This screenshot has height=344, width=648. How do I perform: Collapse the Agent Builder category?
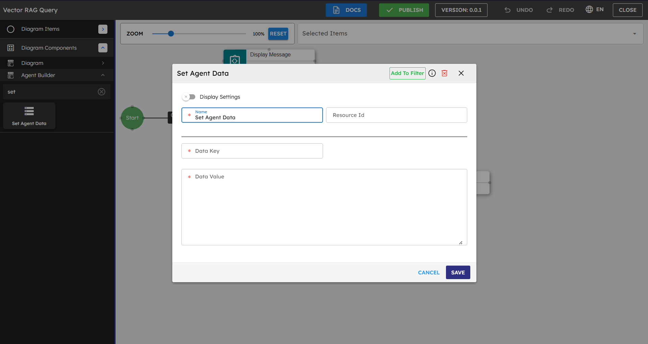click(103, 75)
